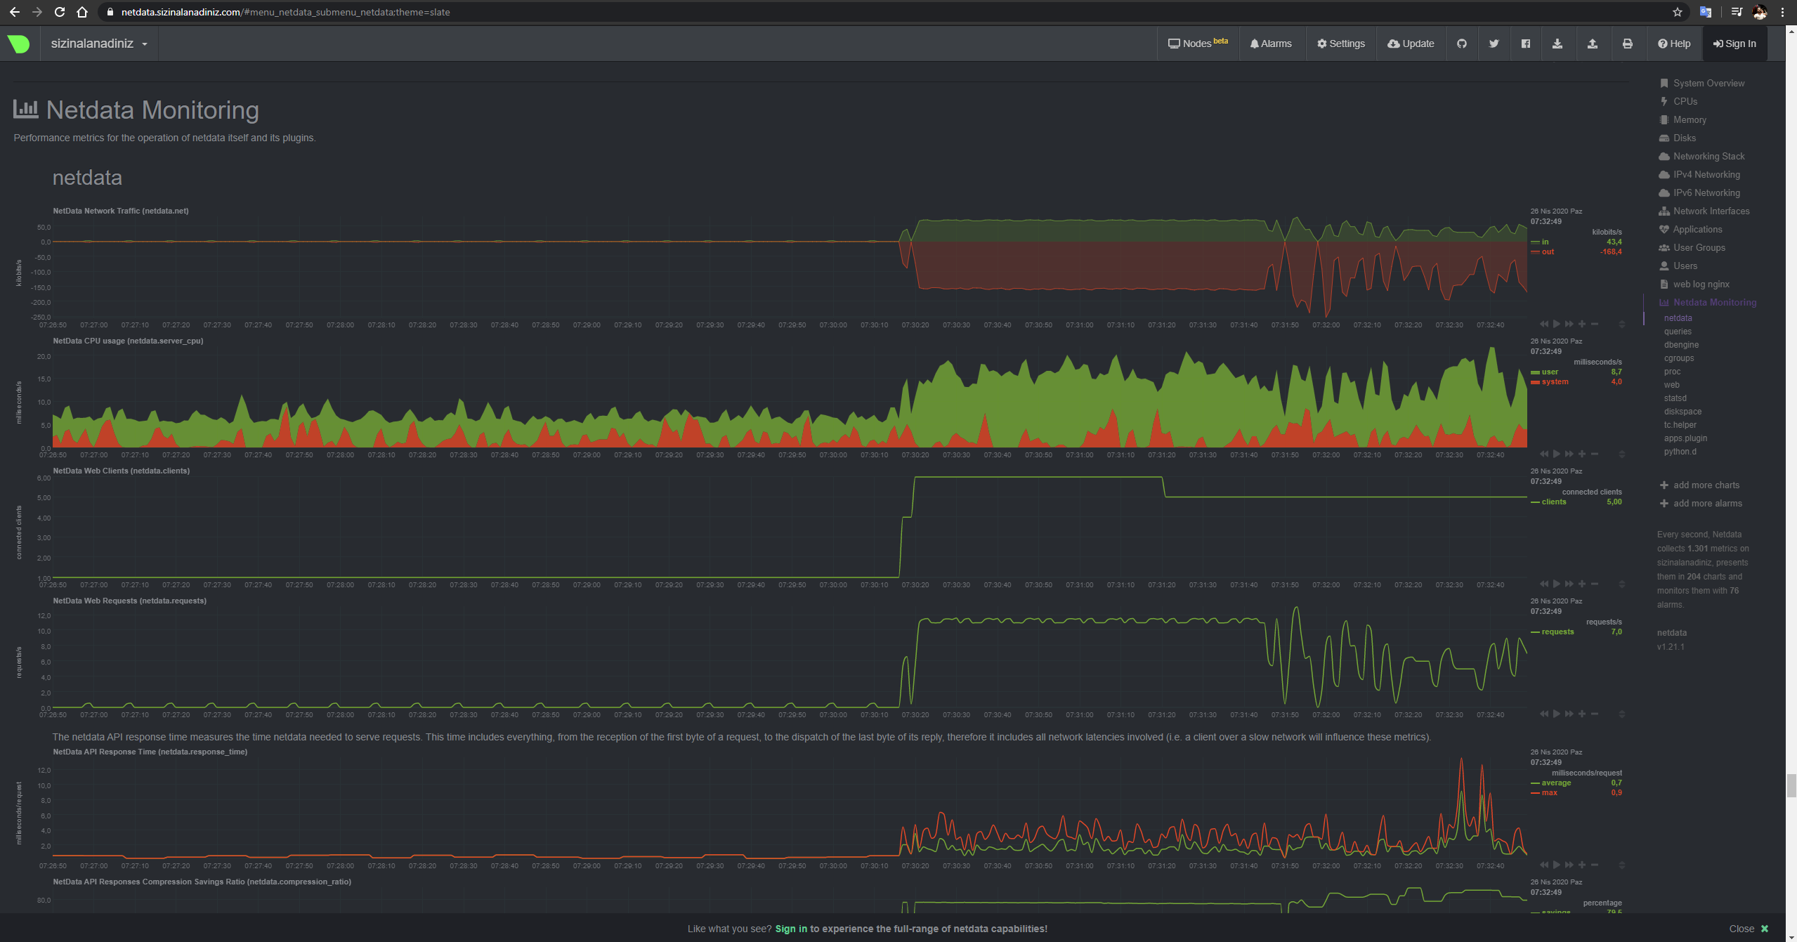Reload the page in the browser
Image resolution: width=1797 pixels, height=942 pixels.
(60, 12)
